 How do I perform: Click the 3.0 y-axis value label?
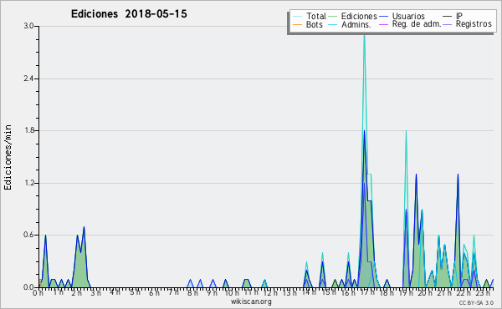[x=28, y=26]
